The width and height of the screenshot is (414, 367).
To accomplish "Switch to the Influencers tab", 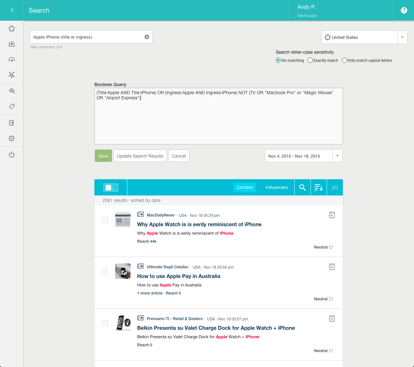I will 277,187.
